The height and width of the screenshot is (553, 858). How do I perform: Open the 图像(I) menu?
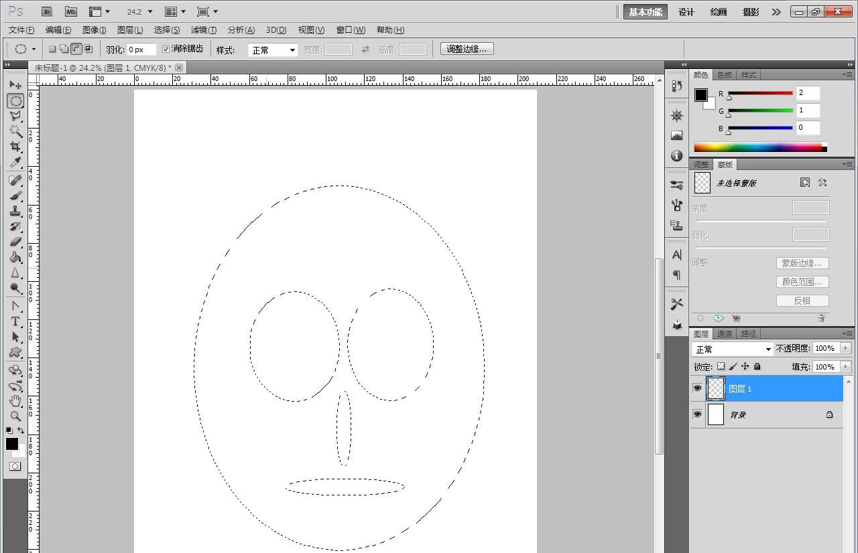94,30
